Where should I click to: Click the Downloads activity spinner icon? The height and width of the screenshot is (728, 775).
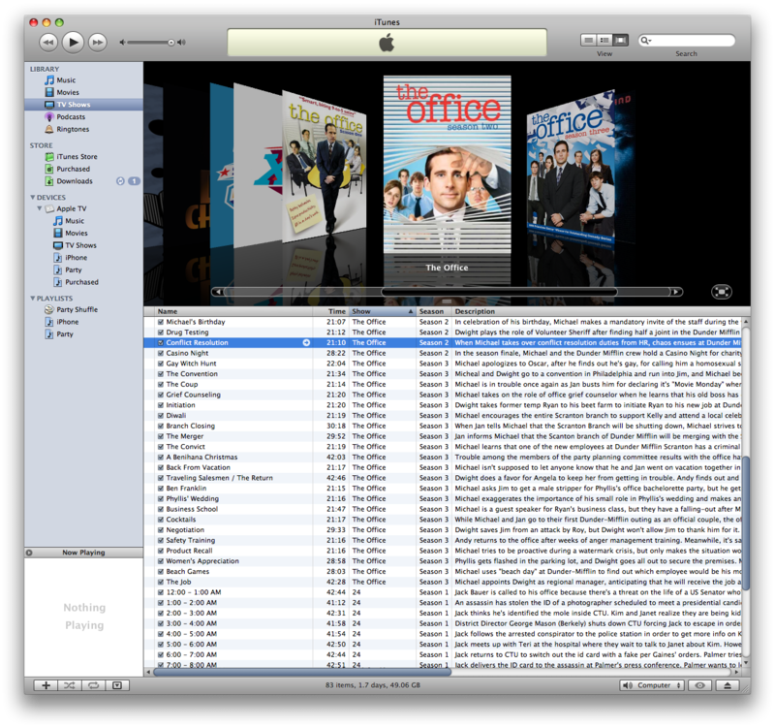pyautogui.click(x=120, y=181)
